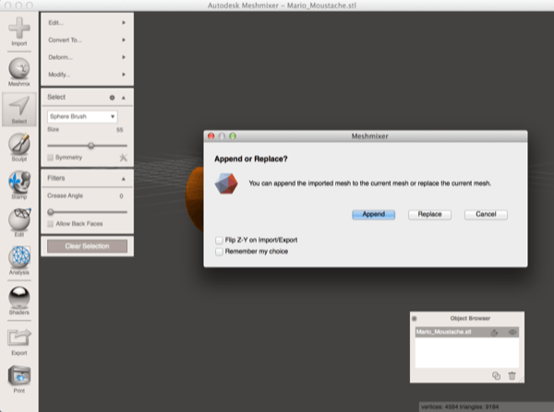Open the Meshmix tool
The height and width of the screenshot is (412, 554).
[18, 71]
